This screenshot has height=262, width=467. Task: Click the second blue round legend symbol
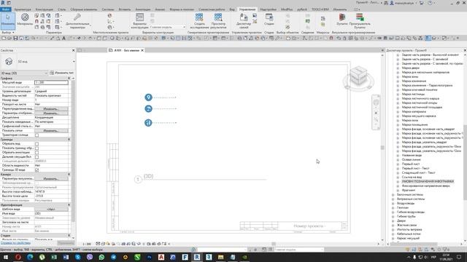tap(148, 108)
